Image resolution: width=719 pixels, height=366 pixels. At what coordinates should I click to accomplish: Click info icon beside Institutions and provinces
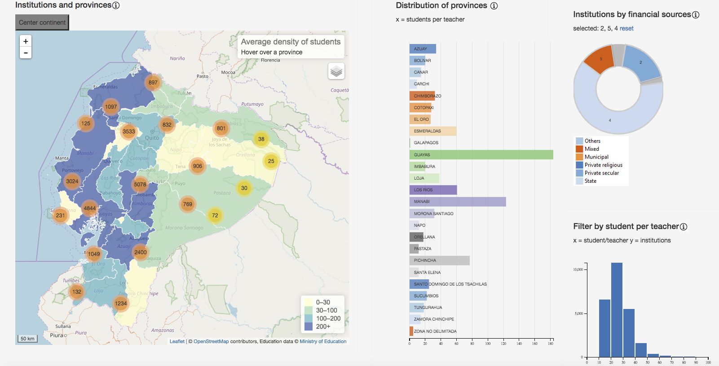point(116,5)
